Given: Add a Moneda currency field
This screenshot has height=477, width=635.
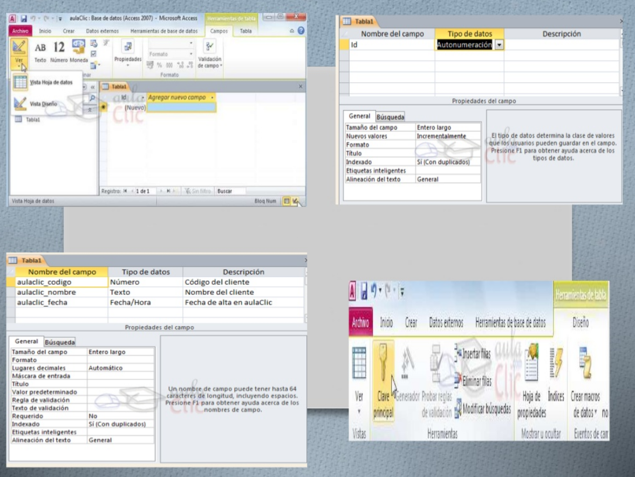Looking at the screenshot, I should point(79,52).
